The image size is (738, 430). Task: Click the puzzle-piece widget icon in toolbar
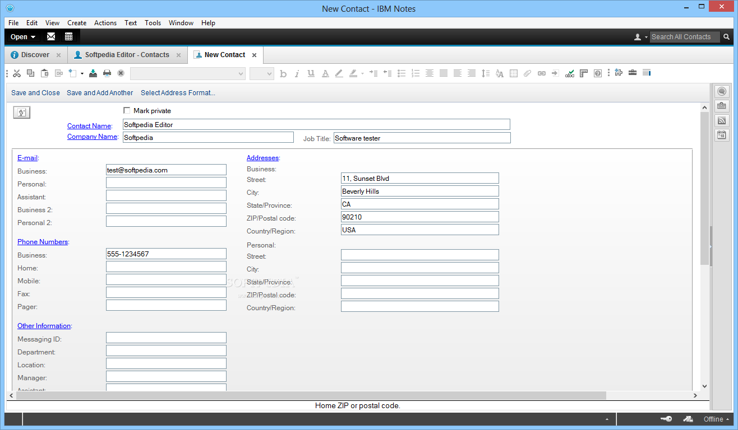tap(619, 73)
